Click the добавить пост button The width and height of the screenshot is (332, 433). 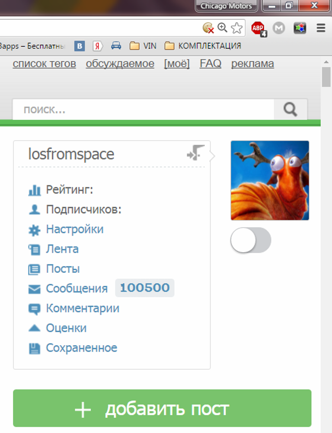tap(162, 408)
